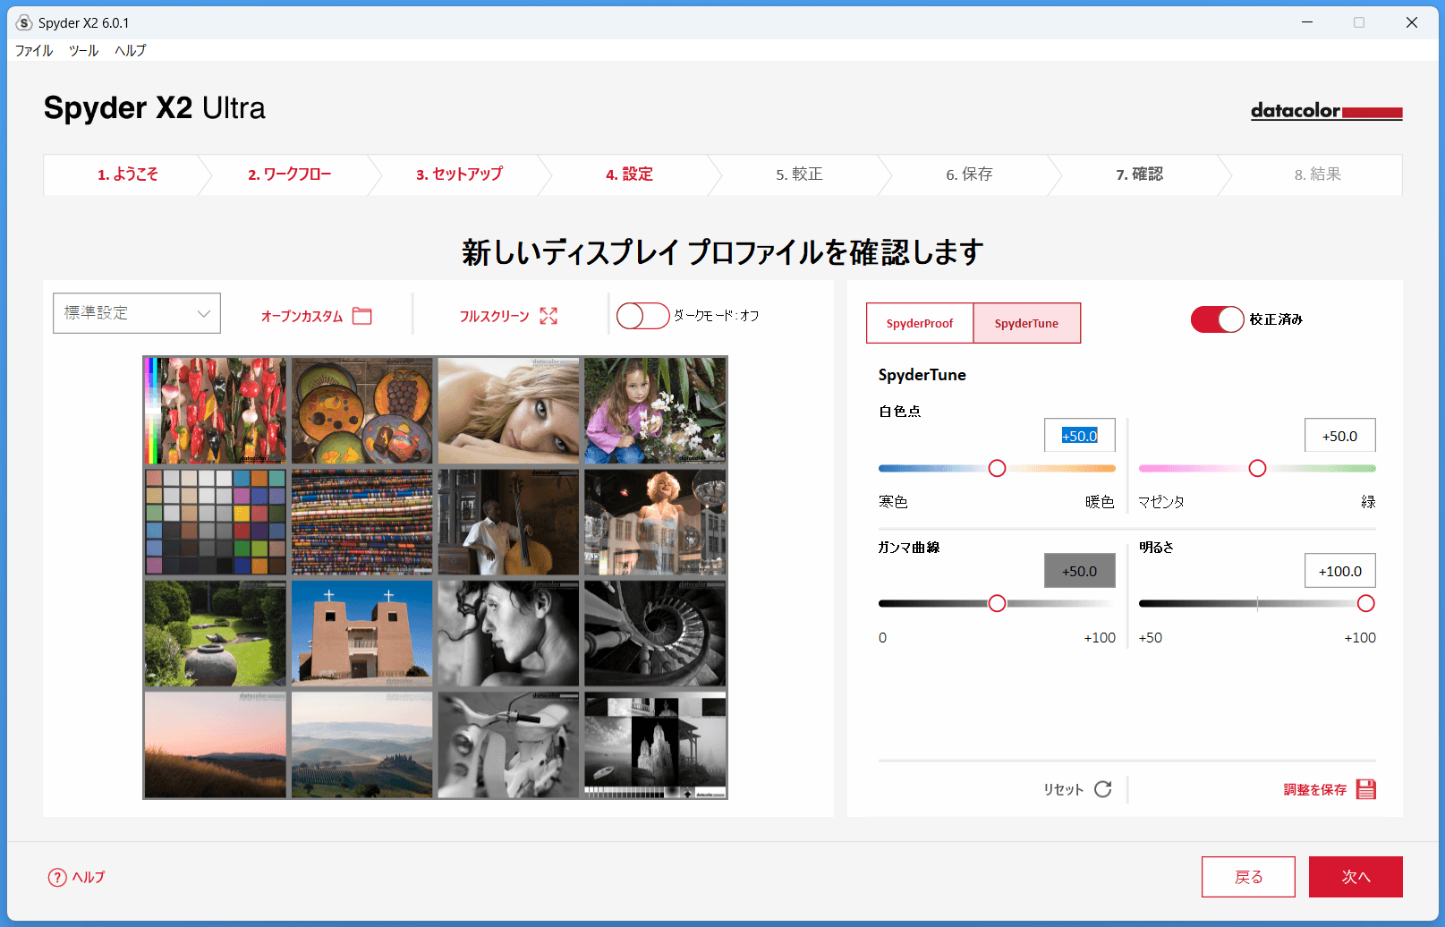Select the Marilyn statue storefront thumbnail
The width and height of the screenshot is (1445, 927).
pos(655,522)
